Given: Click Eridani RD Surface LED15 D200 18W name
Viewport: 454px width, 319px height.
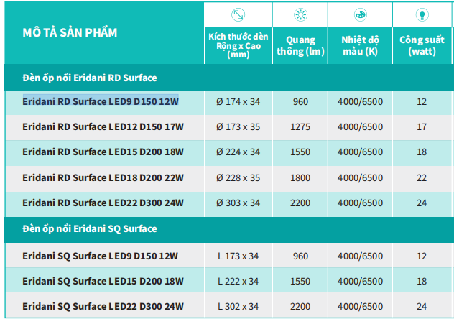Looking at the screenshot, I should click(103, 152).
